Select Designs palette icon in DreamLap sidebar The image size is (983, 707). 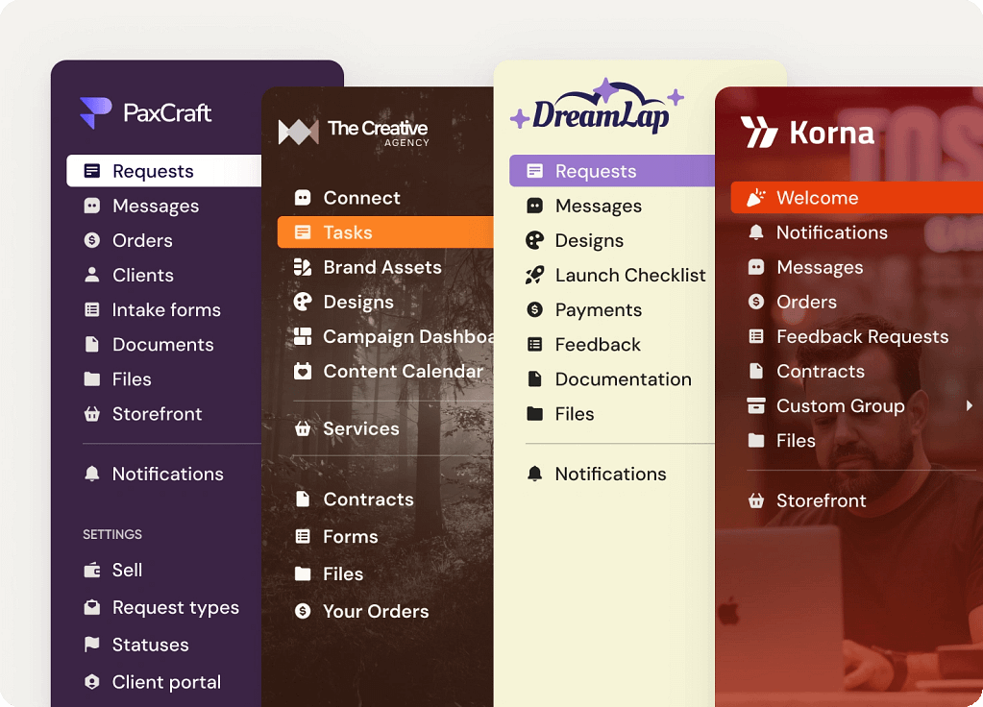(535, 241)
